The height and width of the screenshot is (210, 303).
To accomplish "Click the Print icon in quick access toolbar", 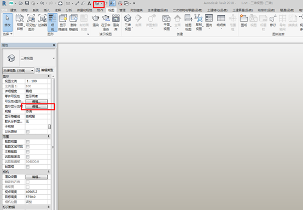I will point(60,3).
